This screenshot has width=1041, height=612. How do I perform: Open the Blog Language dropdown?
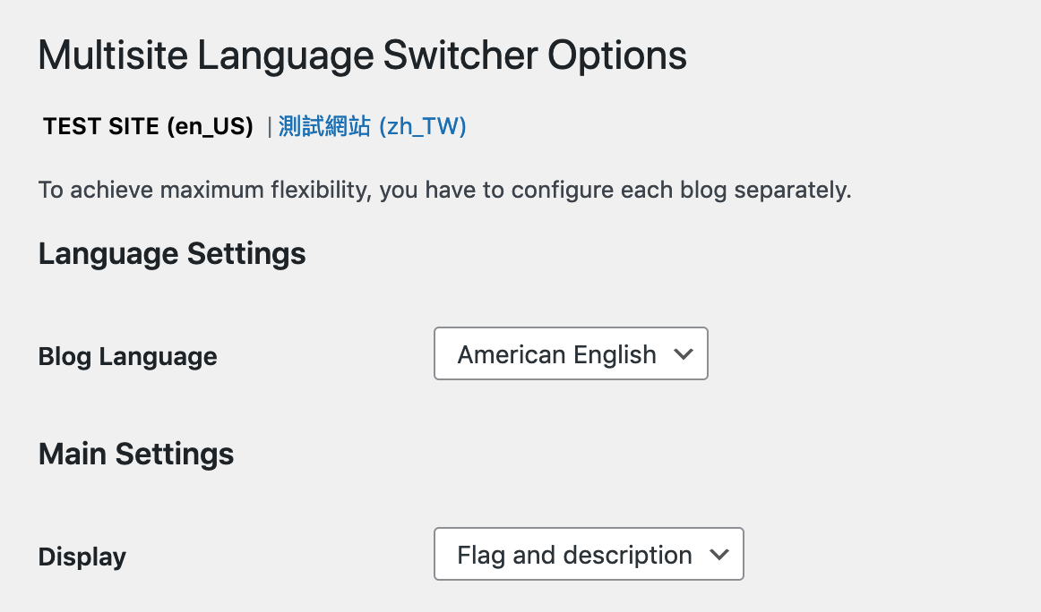pos(571,354)
